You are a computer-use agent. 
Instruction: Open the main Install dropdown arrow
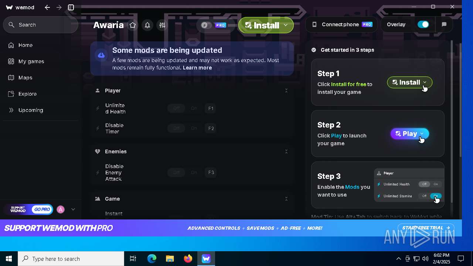[x=286, y=25]
